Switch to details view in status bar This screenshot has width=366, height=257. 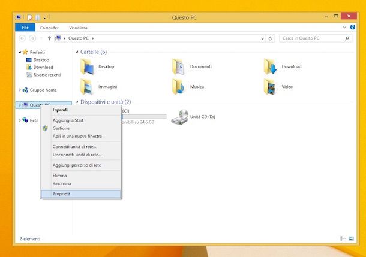(x=343, y=238)
